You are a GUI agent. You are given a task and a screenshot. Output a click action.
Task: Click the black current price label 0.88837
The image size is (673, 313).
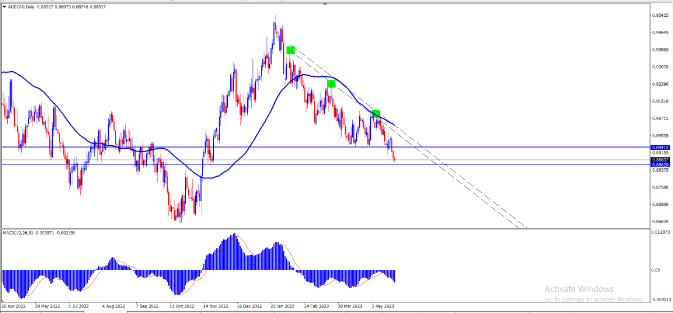[660, 159]
